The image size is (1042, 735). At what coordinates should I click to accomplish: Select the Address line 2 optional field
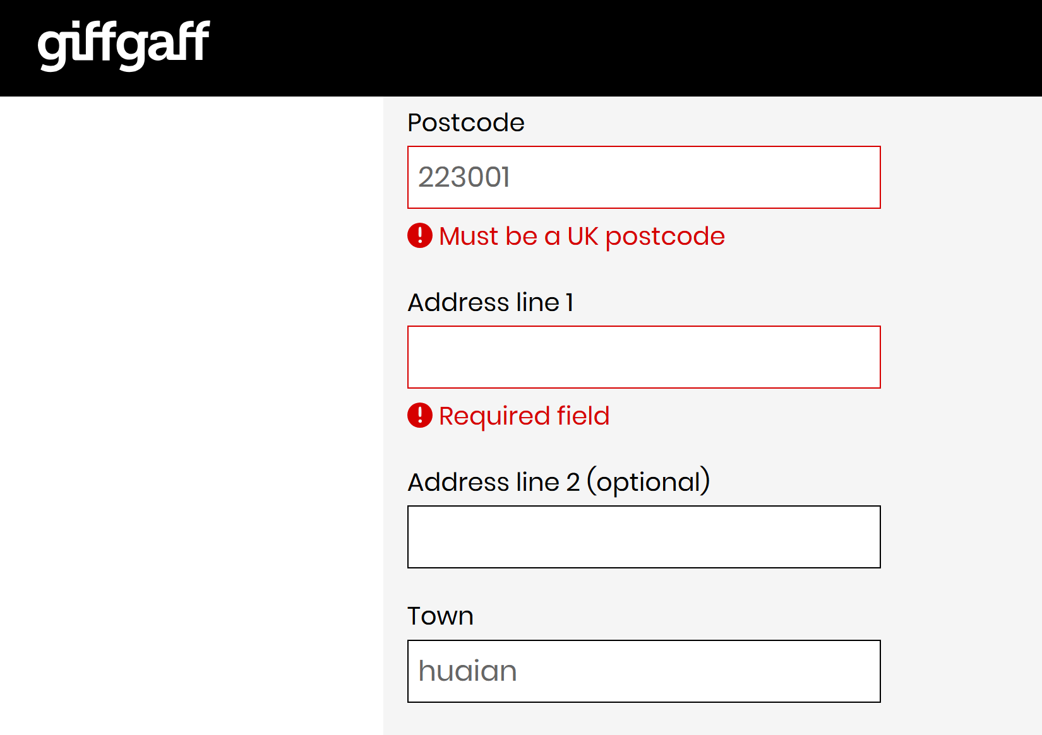644,537
